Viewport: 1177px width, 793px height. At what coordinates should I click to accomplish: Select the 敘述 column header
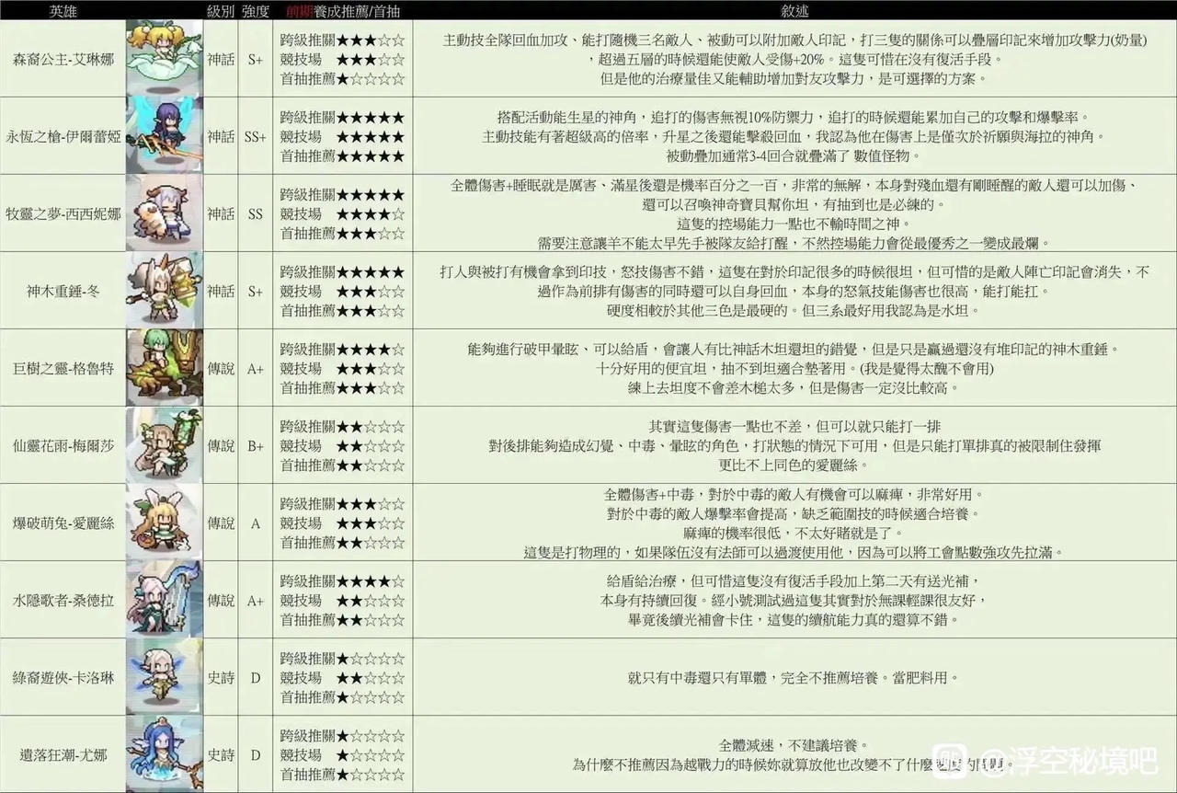[794, 10]
